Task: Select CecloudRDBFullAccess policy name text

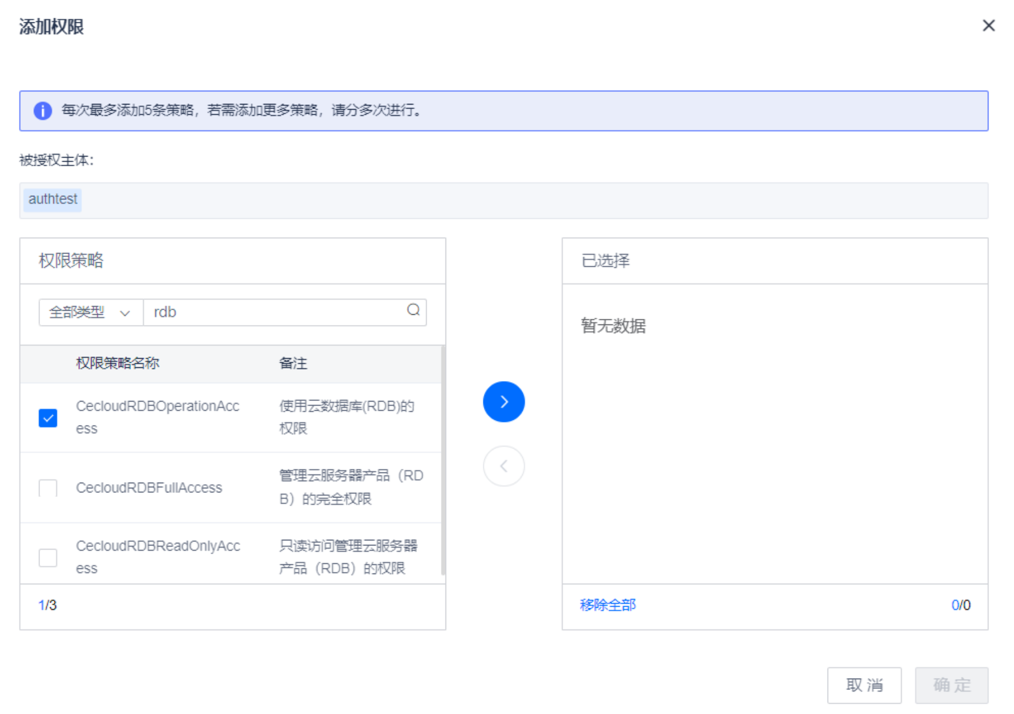Action: tap(149, 488)
